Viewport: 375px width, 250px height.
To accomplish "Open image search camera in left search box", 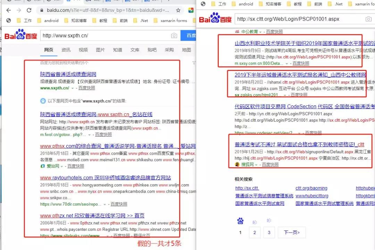I will 174,36.
